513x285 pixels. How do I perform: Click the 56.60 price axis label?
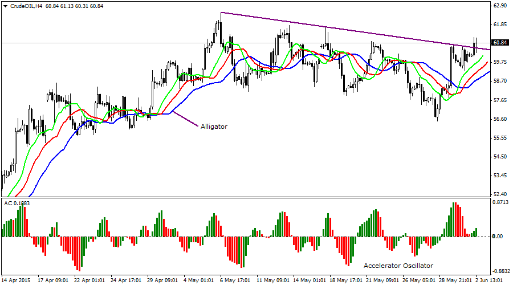[500, 119]
